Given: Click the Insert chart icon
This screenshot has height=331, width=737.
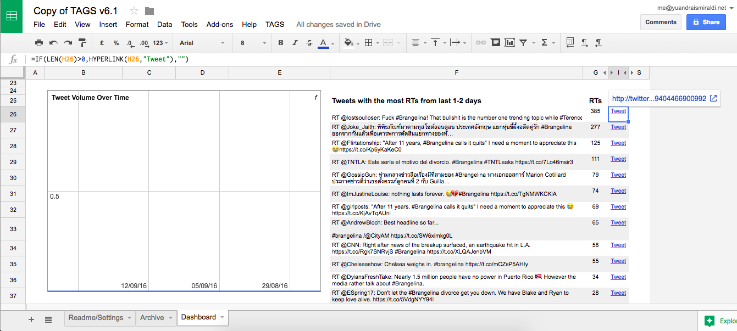Looking at the screenshot, I should (509, 43).
